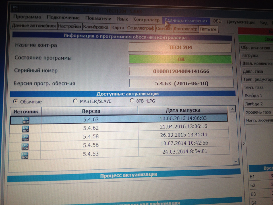Click Уровень газа indicator
This screenshot has width=273, height=205.
[x=259, y=112]
